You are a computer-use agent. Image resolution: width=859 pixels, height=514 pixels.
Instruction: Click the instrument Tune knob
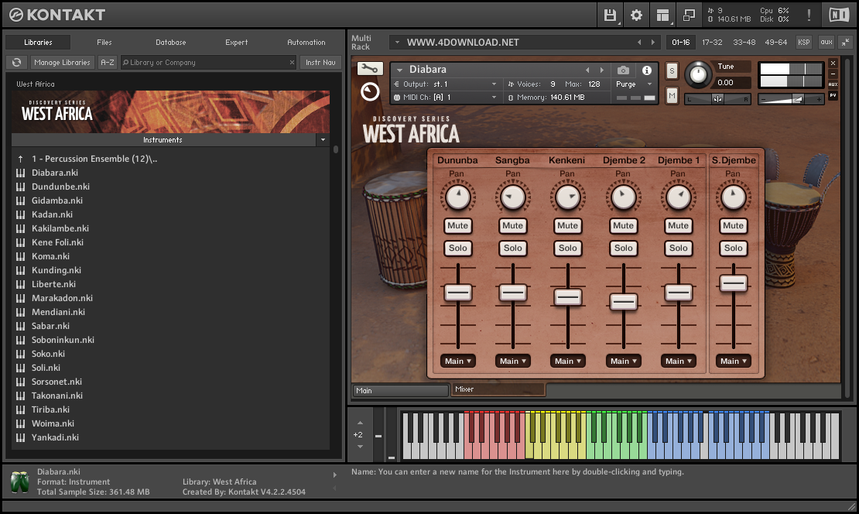click(697, 74)
